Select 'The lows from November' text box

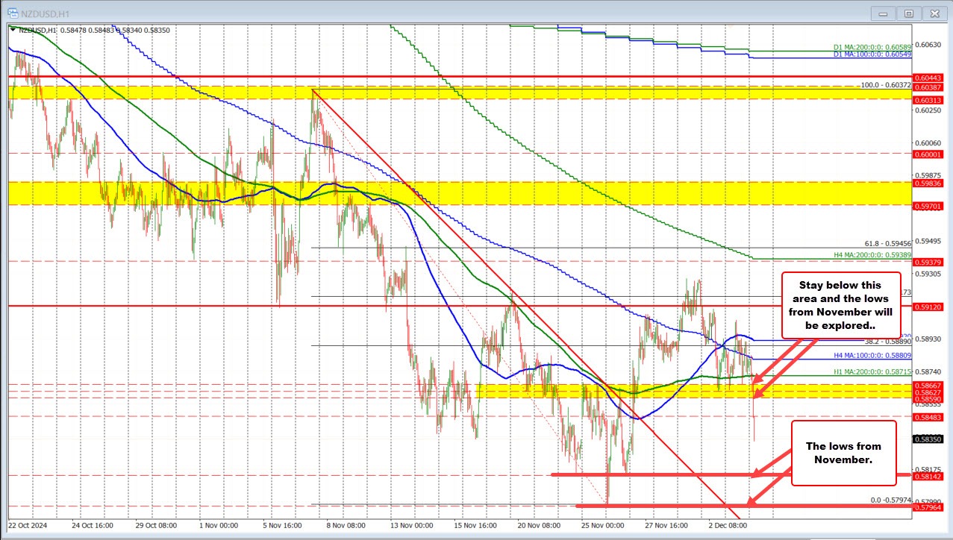(x=843, y=452)
